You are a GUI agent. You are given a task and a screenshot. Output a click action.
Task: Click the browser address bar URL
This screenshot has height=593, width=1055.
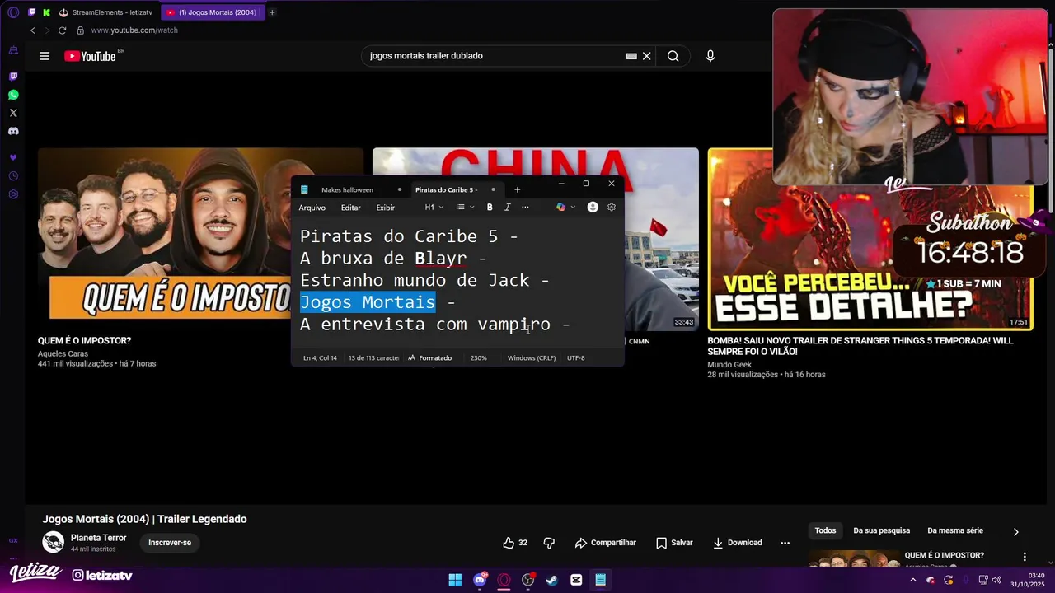[134, 30]
